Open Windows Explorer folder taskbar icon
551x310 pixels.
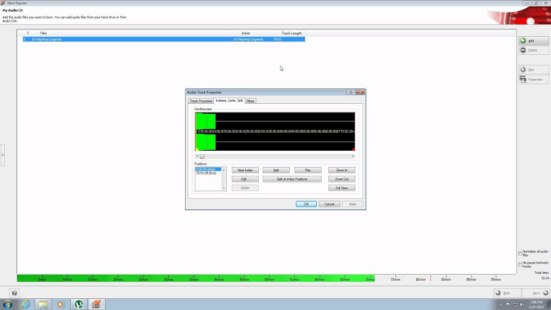pos(43,304)
